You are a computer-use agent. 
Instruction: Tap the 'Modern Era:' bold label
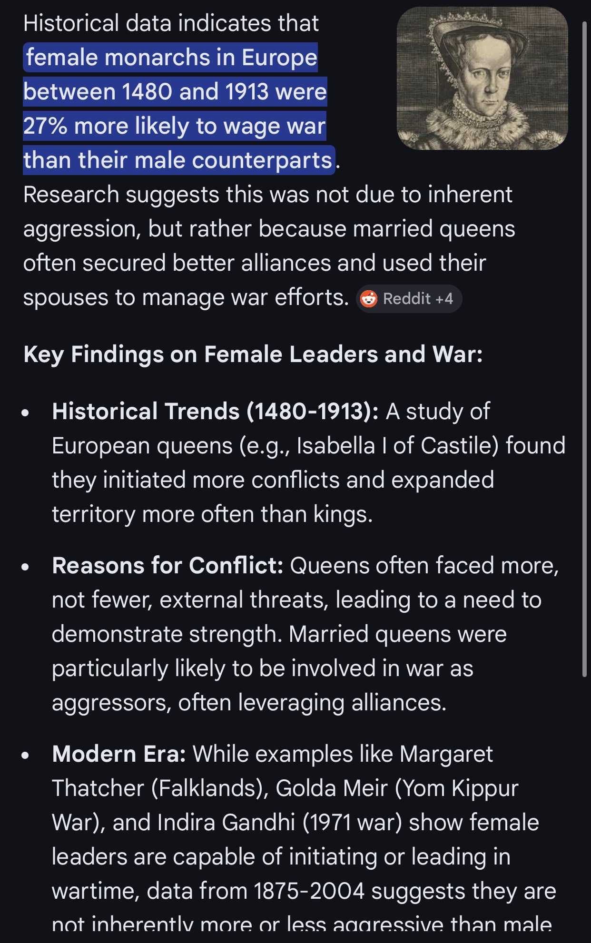[119, 754]
